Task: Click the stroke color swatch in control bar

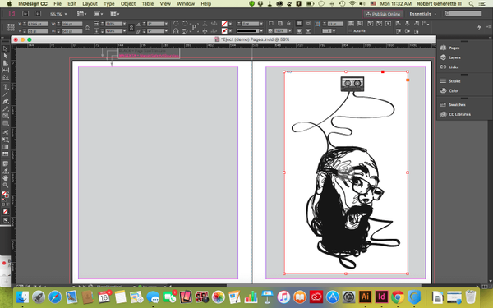Action: click(224, 31)
